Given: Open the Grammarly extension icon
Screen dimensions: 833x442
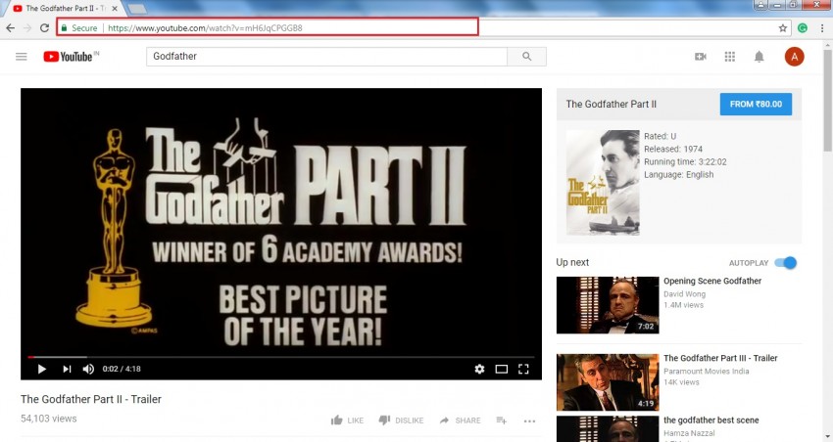Looking at the screenshot, I should 803,28.
